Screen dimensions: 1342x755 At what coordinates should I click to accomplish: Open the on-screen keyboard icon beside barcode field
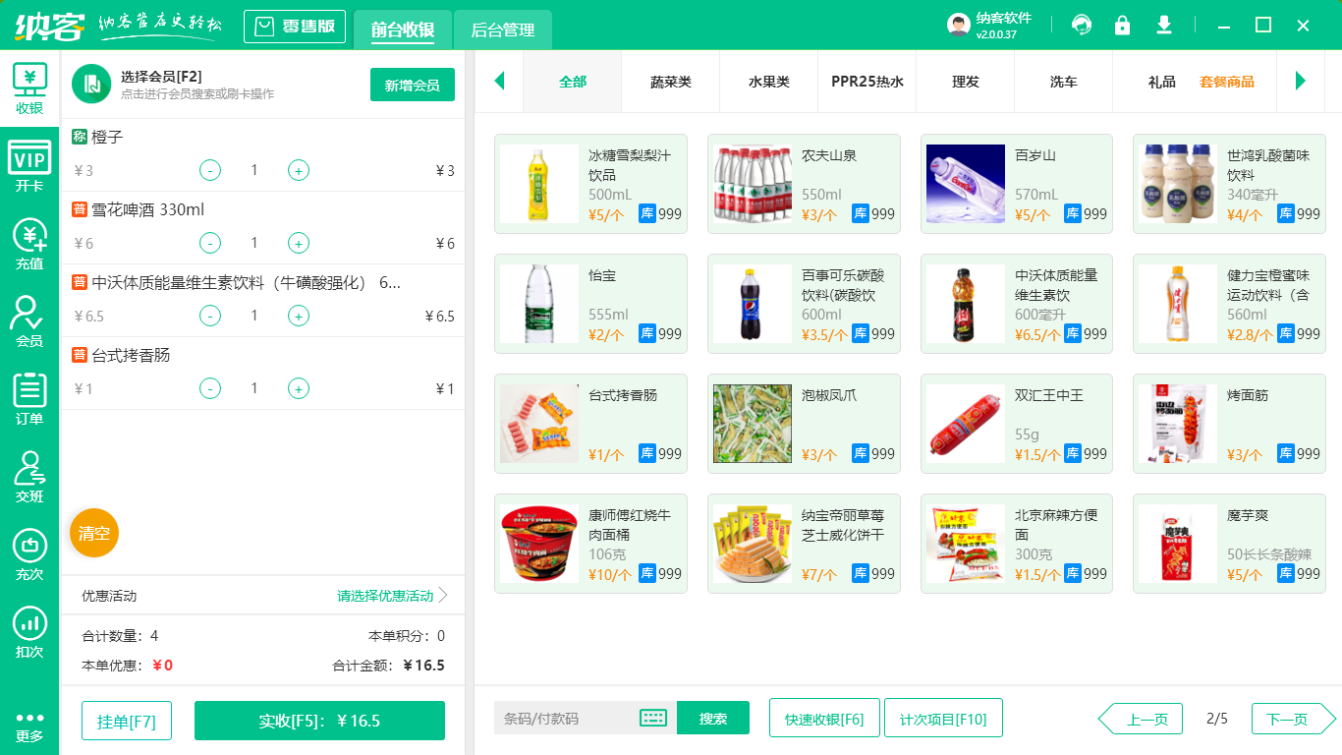coord(652,718)
